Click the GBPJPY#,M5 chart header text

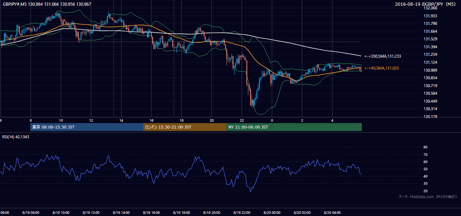(47, 4)
